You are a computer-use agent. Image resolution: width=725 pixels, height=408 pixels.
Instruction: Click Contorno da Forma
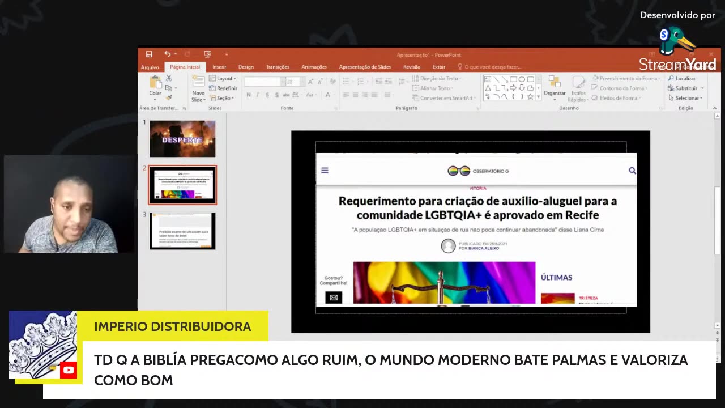[619, 88]
